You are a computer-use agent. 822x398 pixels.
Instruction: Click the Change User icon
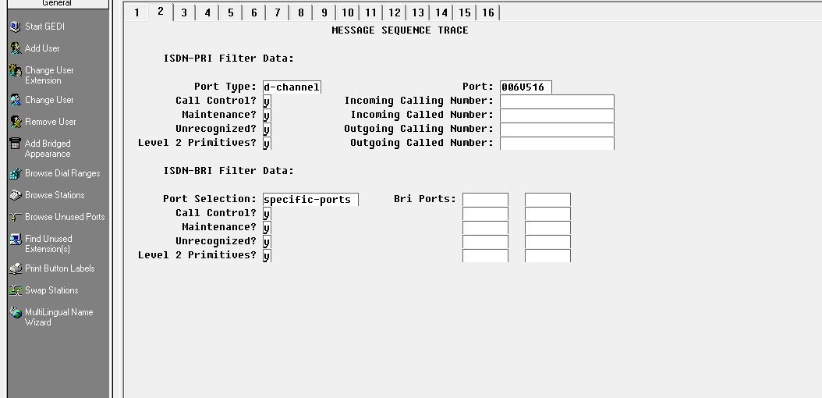[15, 100]
